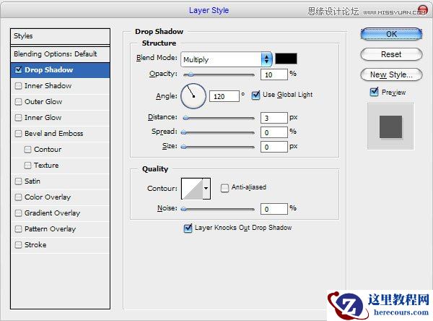Click the Angle dial control
This screenshot has width=433, height=321.
pos(193,96)
